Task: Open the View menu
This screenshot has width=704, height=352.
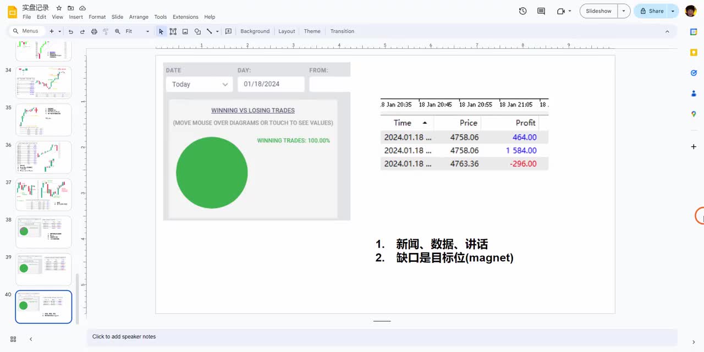Action: (57, 17)
